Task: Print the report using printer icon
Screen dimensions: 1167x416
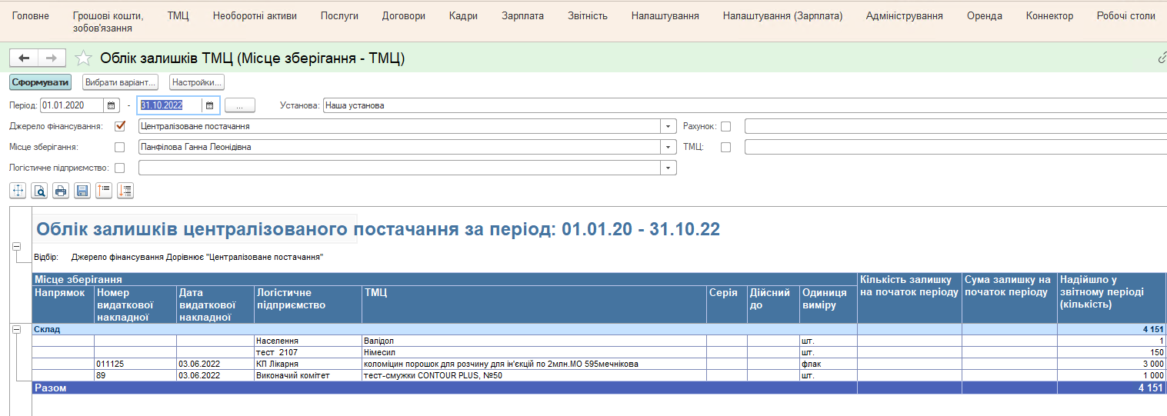Action: pos(61,191)
